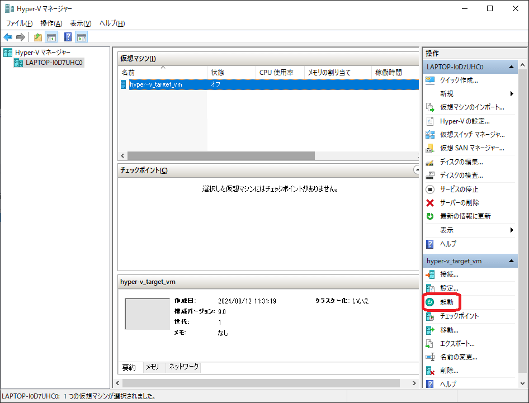Open the 操作(A) menu
Viewport: 529px width, 403px height.
[51, 23]
